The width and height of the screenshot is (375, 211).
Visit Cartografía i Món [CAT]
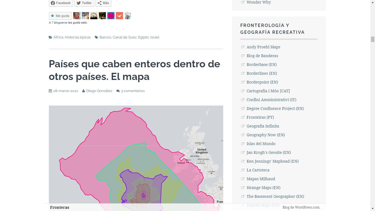pos(268,91)
